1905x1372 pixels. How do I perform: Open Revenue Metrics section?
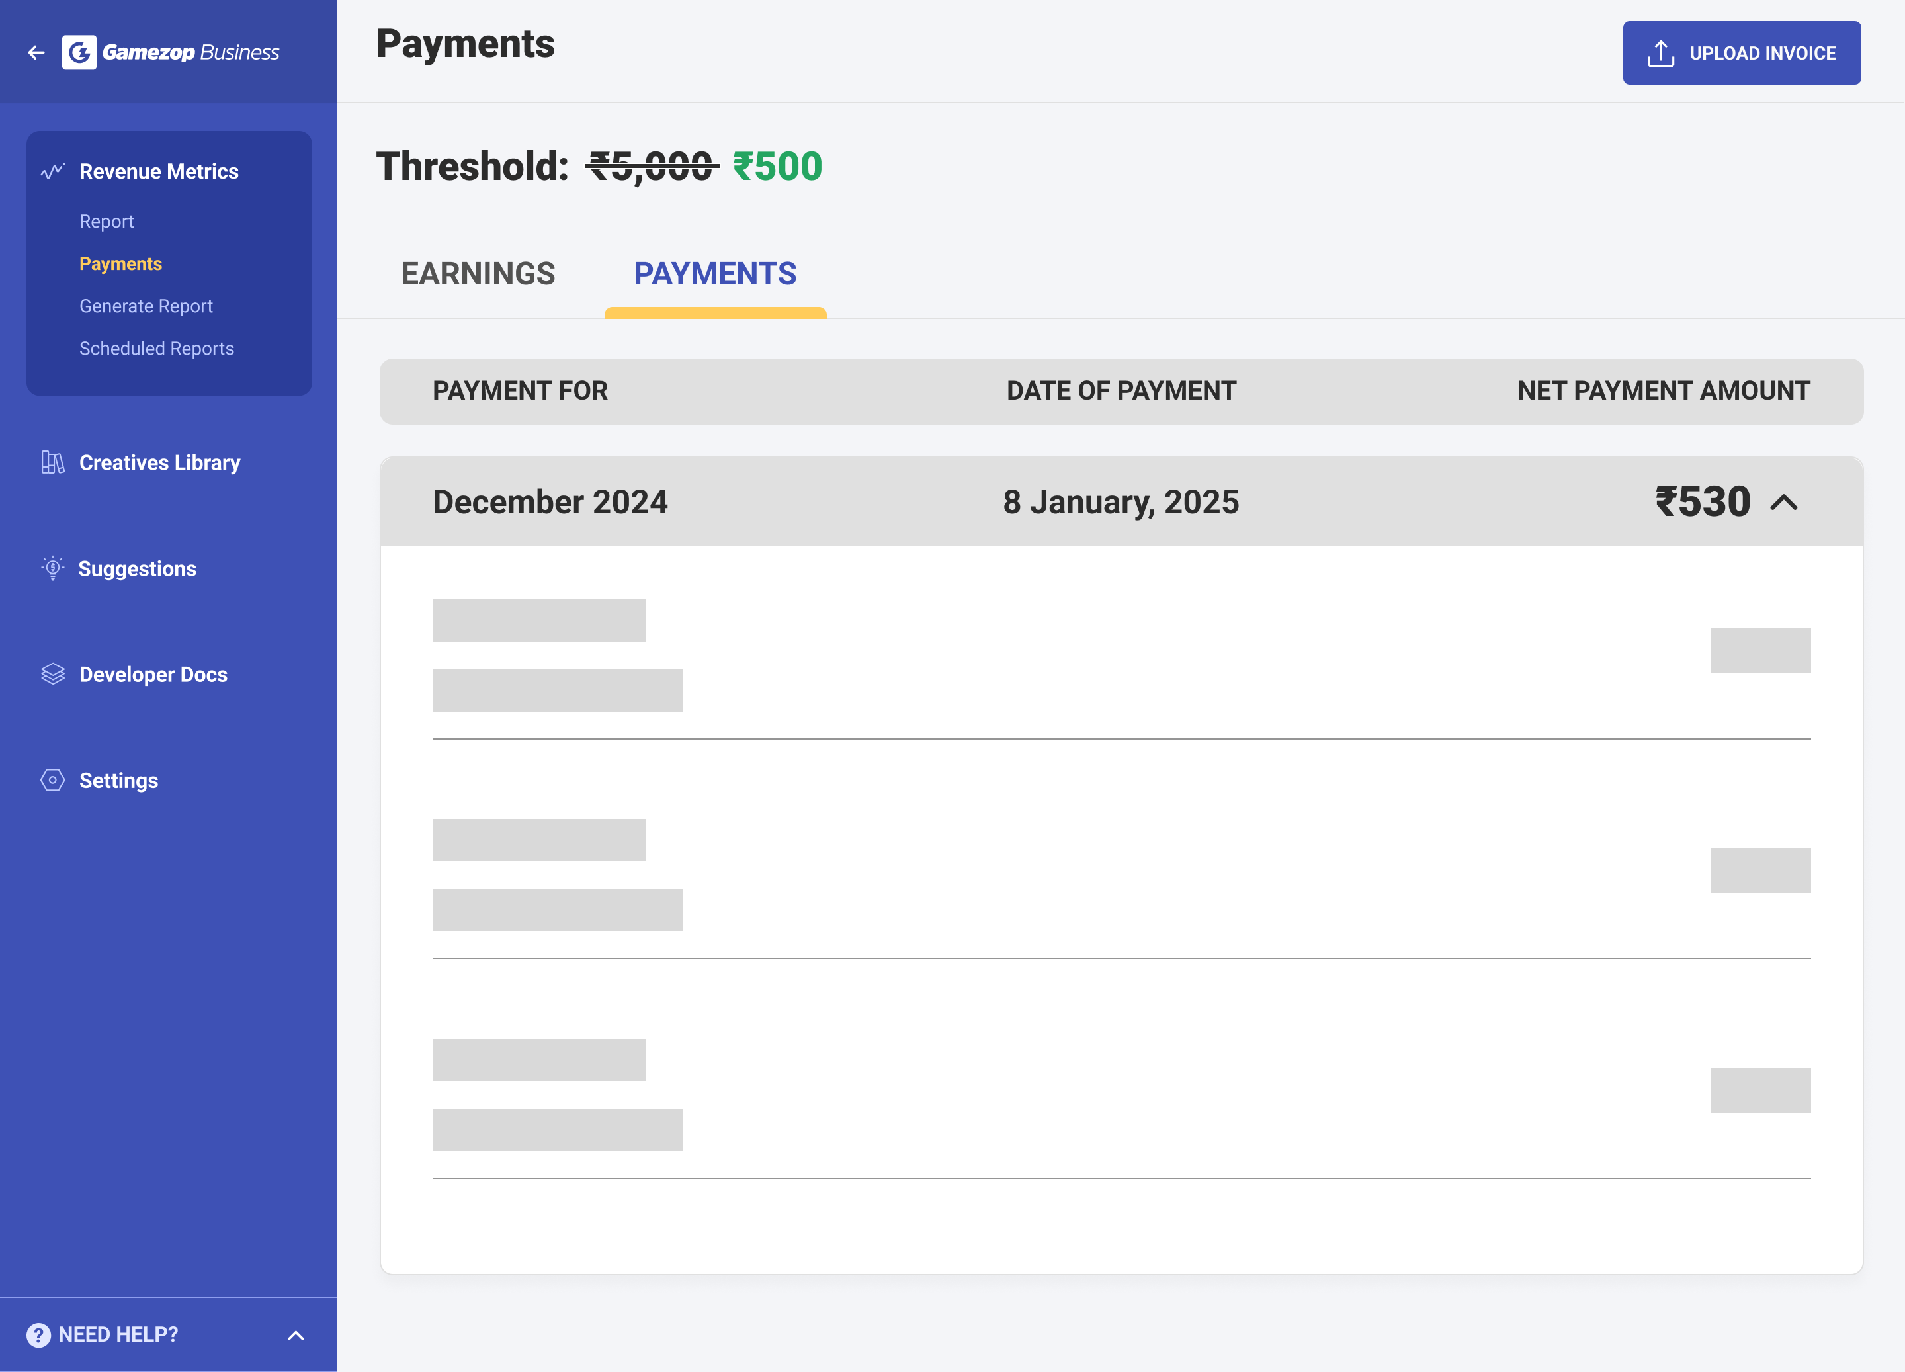click(x=159, y=171)
